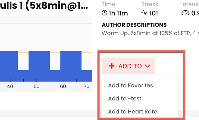Viewport: 199px width, 120px height.
Task: Select Add to Heart Rate
Action: [133, 112]
